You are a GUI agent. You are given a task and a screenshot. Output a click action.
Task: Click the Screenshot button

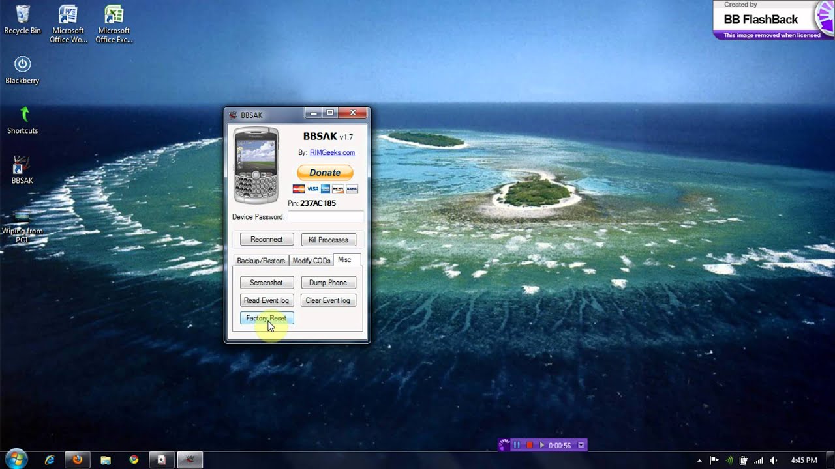point(267,283)
